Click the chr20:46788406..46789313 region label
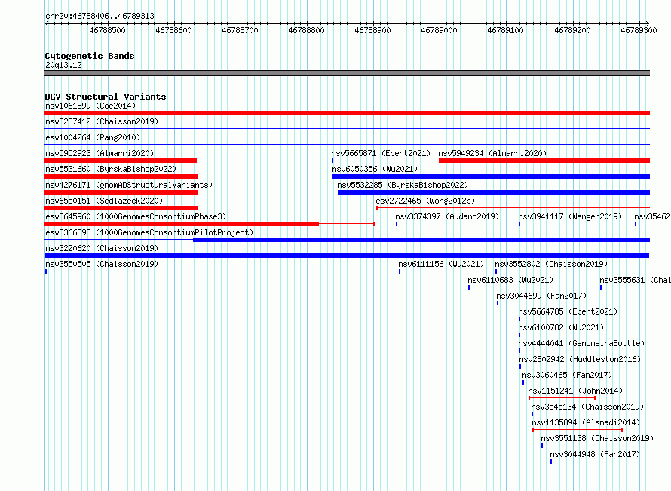 [100, 16]
